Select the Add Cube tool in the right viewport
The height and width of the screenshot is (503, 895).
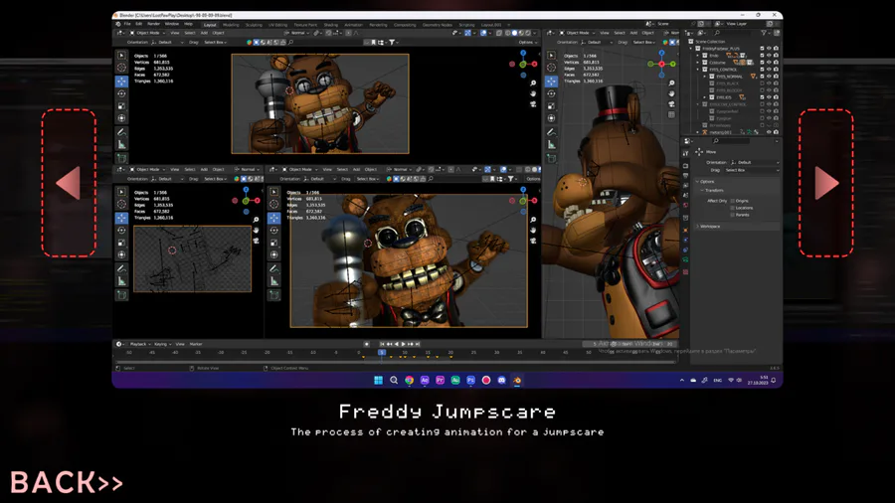click(x=551, y=158)
